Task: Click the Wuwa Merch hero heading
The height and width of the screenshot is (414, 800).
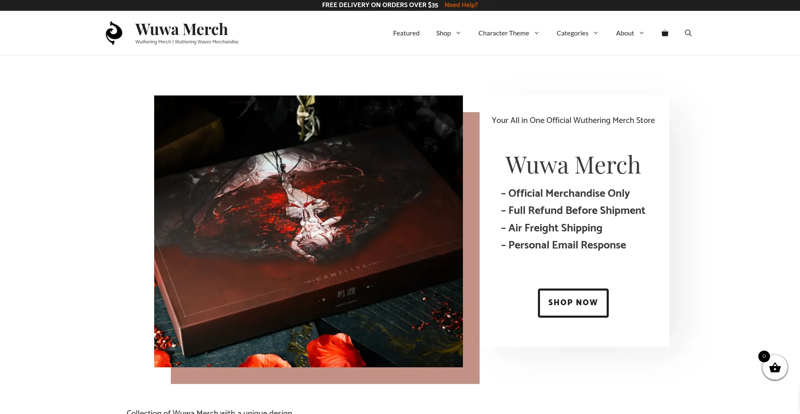Action: click(573, 165)
